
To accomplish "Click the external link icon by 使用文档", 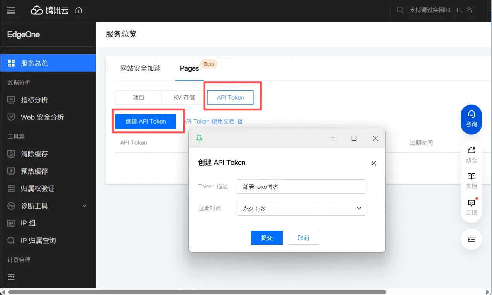I will 240,121.
